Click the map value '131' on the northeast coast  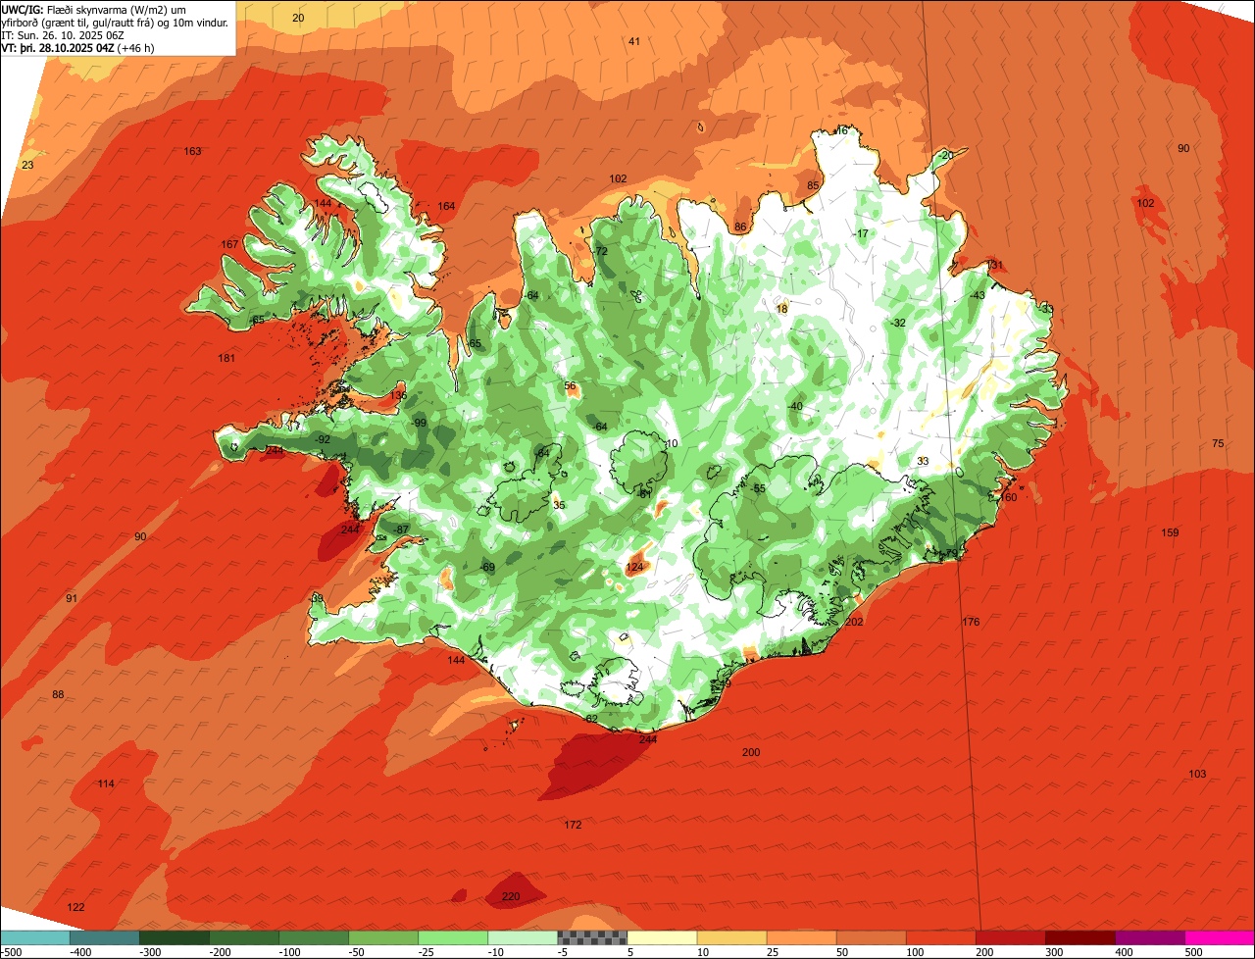pyautogui.click(x=995, y=265)
